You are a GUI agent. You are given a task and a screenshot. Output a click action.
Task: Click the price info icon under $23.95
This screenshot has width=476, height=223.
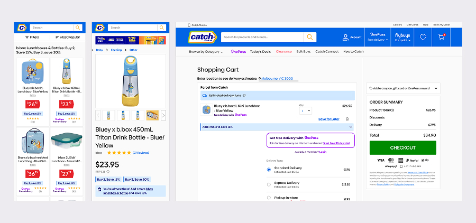coord(108,172)
